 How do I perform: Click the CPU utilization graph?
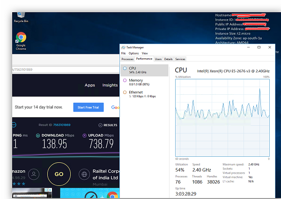[x=222, y=118]
